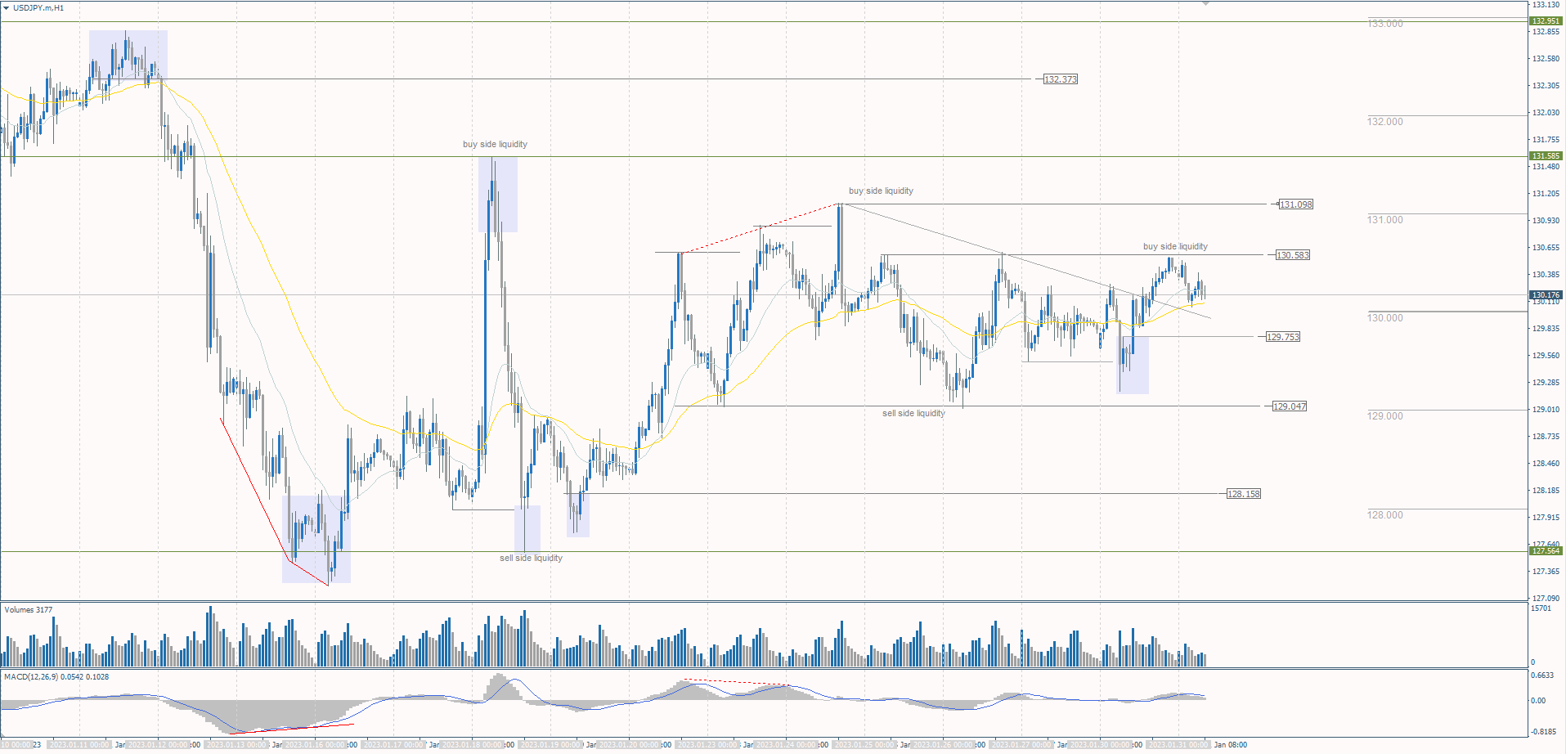This screenshot has width=1566, height=754.
Task: Click the green 131.585 price axis tag
Action: (x=1546, y=156)
